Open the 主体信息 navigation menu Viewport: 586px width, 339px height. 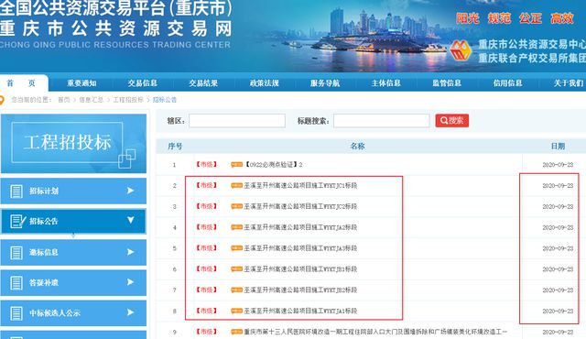386,83
